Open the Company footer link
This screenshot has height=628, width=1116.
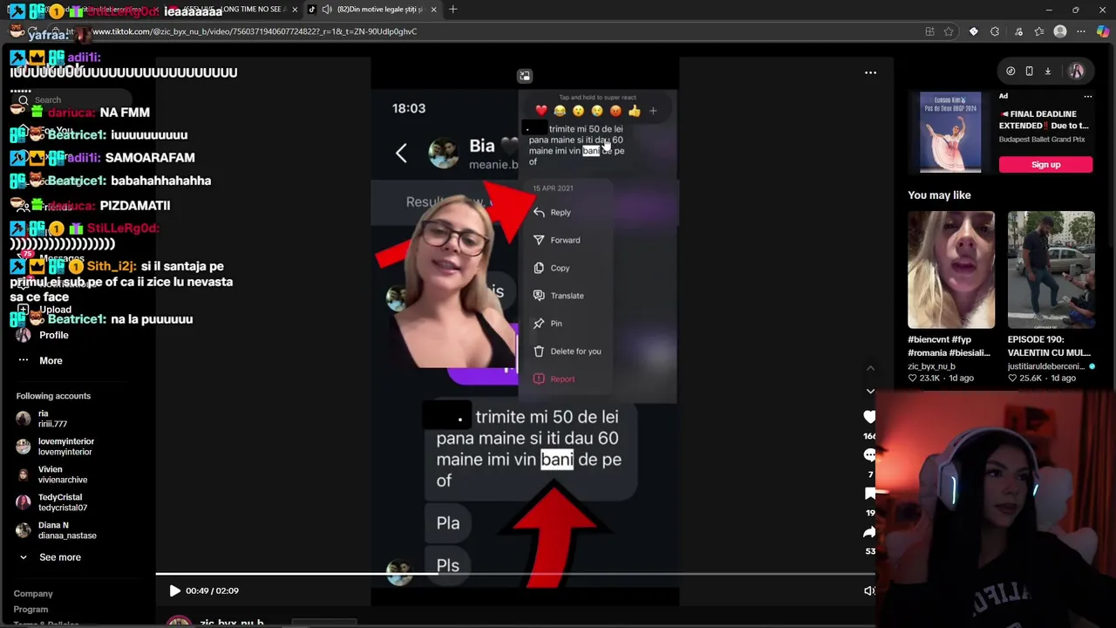(33, 594)
